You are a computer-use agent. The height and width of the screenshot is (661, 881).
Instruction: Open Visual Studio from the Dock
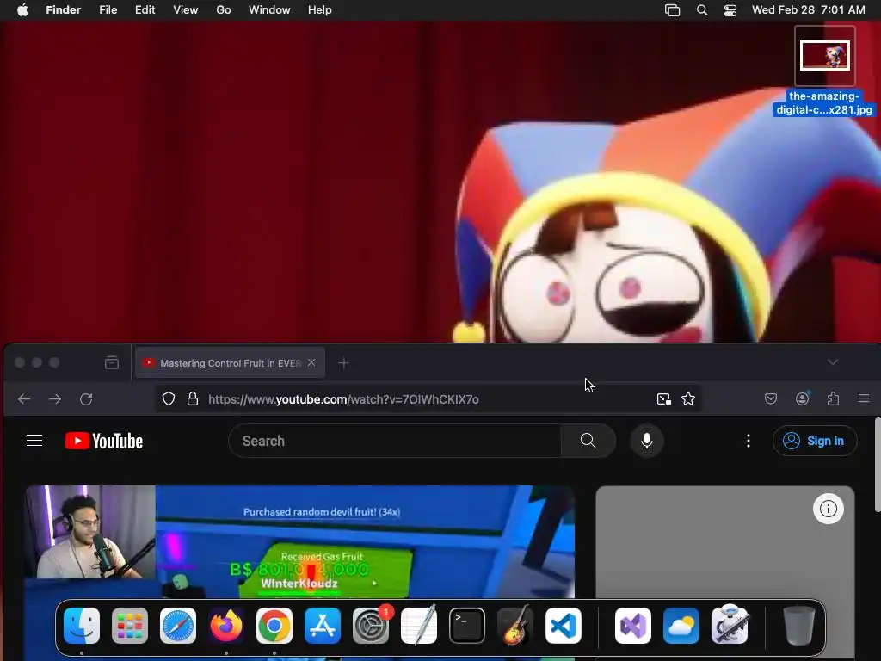tap(633, 626)
